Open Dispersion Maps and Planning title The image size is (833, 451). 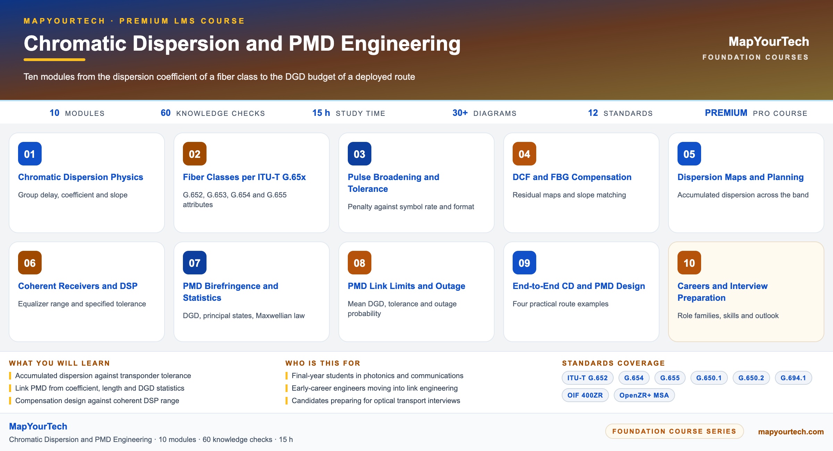(x=741, y=177)
